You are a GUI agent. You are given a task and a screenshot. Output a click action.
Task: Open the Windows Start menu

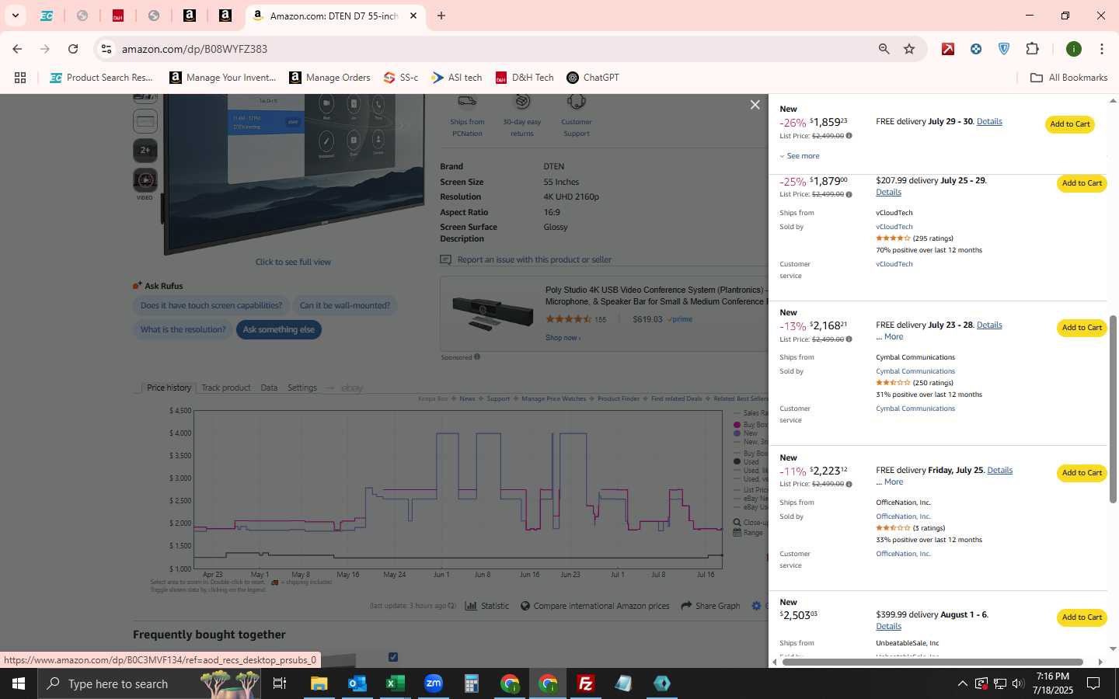[19, 683]
